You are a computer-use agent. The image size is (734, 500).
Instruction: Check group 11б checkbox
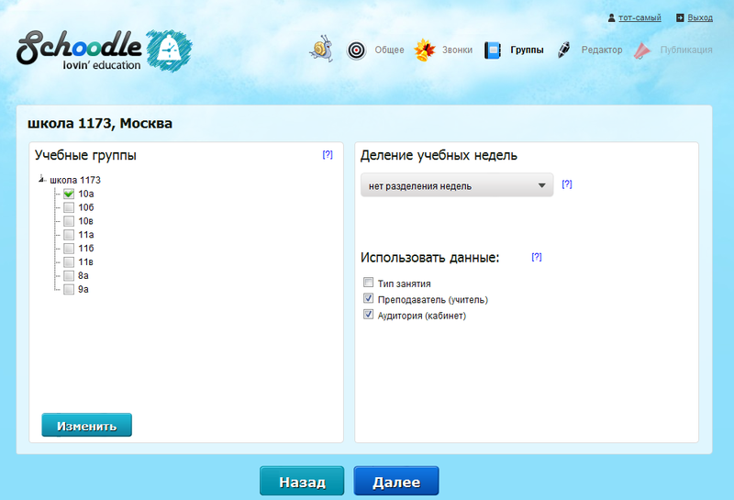tap(69, 248)
